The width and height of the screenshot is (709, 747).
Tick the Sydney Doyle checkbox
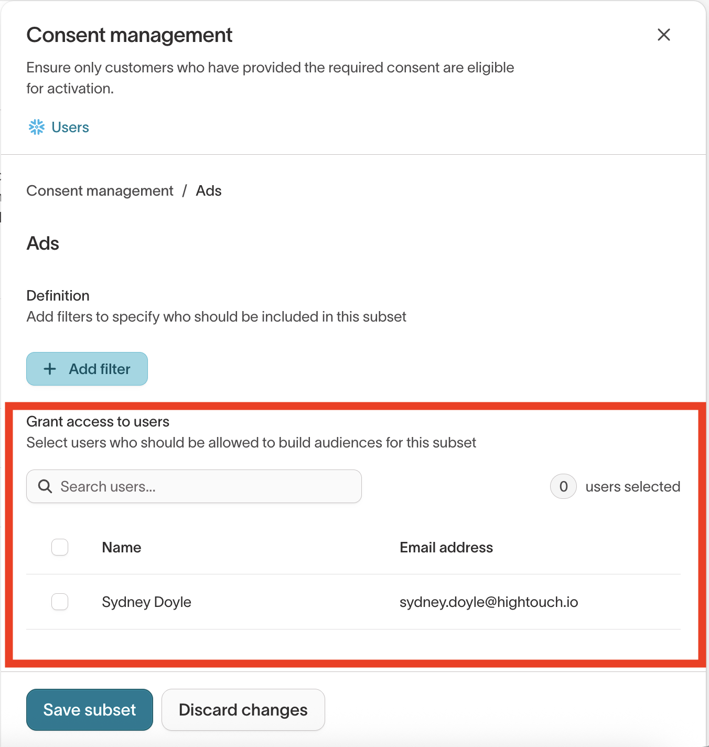pos(60,602)
